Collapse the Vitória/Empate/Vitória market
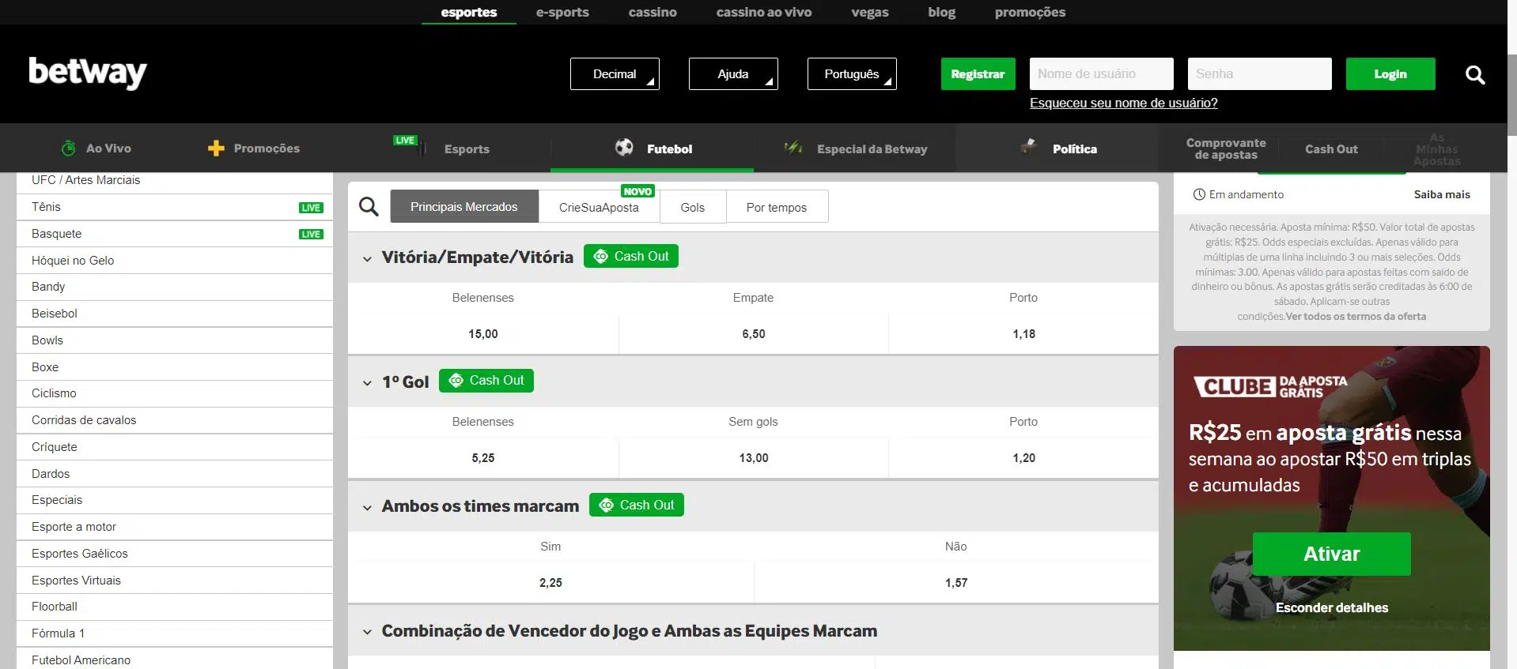 click(x=367, y=258)
